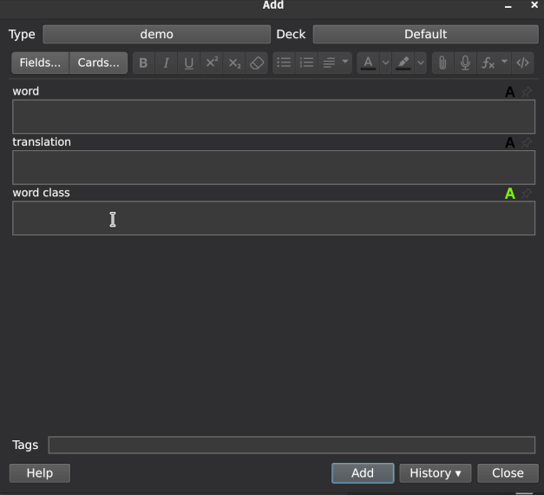Open the demo note type selector
This screenshot has width=544, height=495.
click(156, 35)
